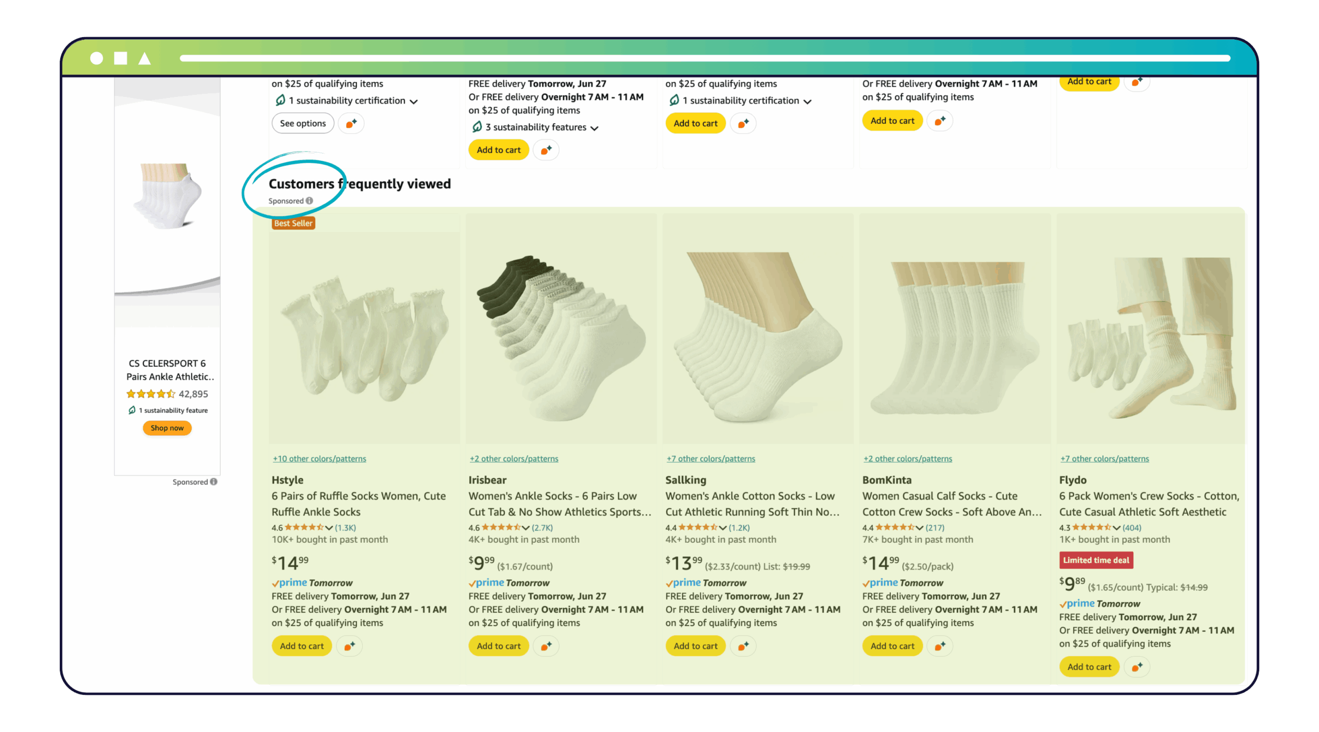The width and height of the screenshot is (1319, 732).
Task: Open Flydo +7 other colors/patterns link
Action: 1105,459
